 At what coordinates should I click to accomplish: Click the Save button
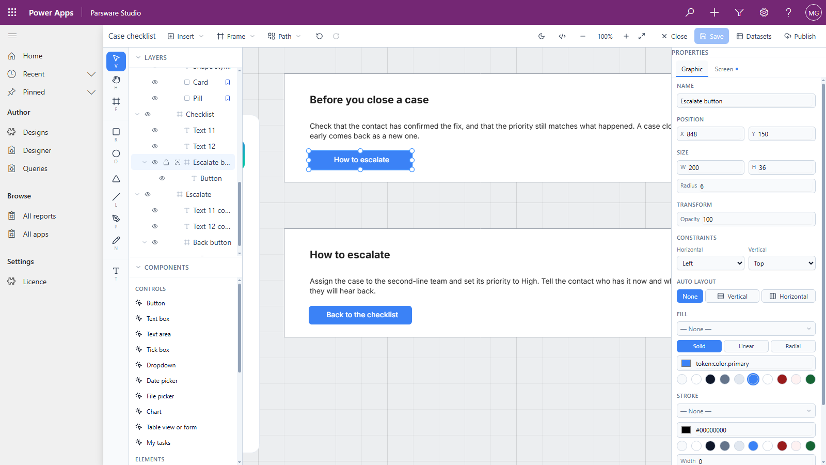(711, 36)
